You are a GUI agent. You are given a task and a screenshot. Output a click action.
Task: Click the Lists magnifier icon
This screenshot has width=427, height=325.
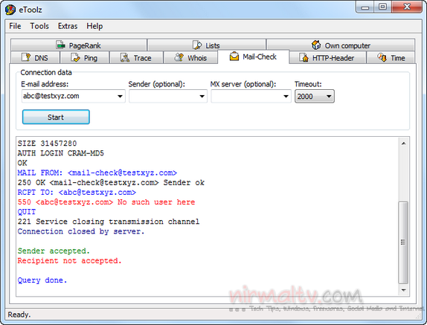click(197, 45)
